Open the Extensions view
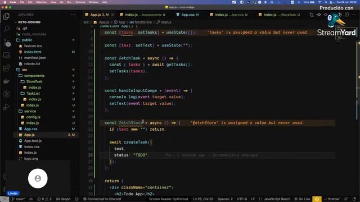Viewport: 360px width, 202px height. tap(6, 68)
